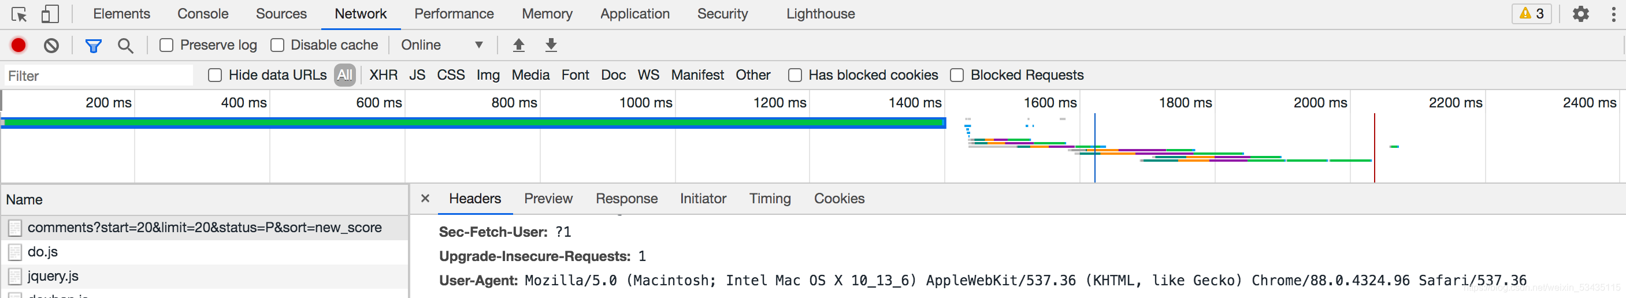Filter requests by JS type
The height and width of the screenshot is (298, 1626).
pyautogui.click(x=417, y=75)
